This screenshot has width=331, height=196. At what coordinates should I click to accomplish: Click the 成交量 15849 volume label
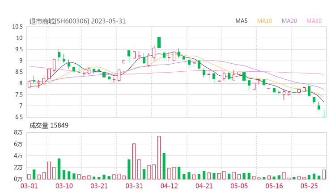[x=49, y=126]
